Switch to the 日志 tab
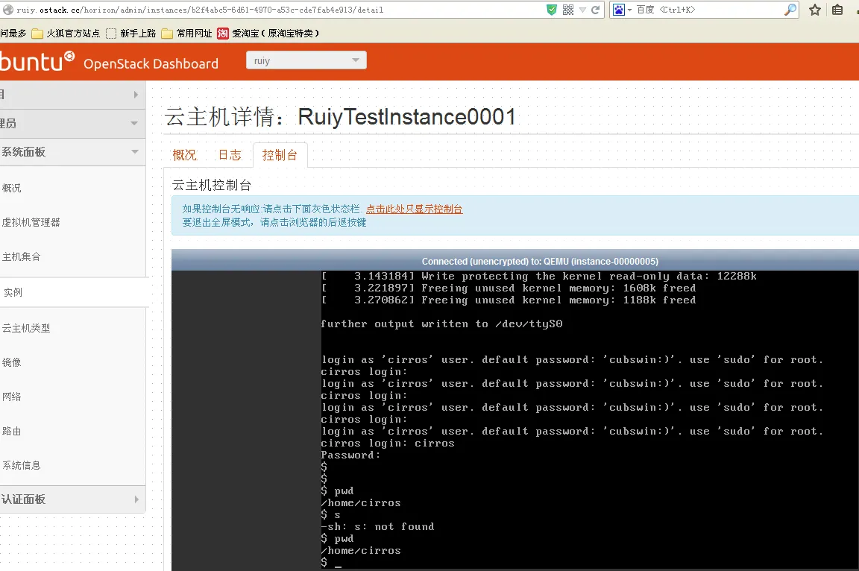Screen dimensions: 859x571 click(230, 156)
